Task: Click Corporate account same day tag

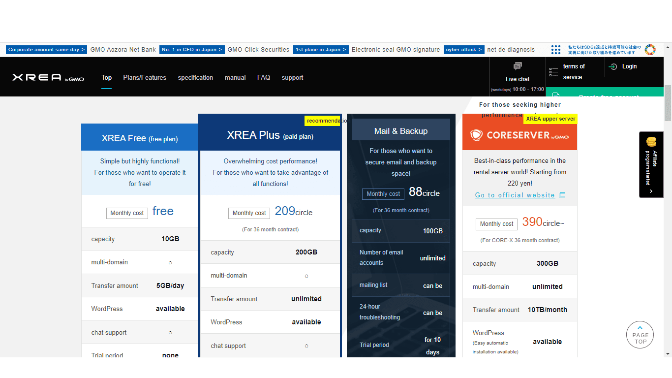Action: pyautogui.click(x=46, y=50)
